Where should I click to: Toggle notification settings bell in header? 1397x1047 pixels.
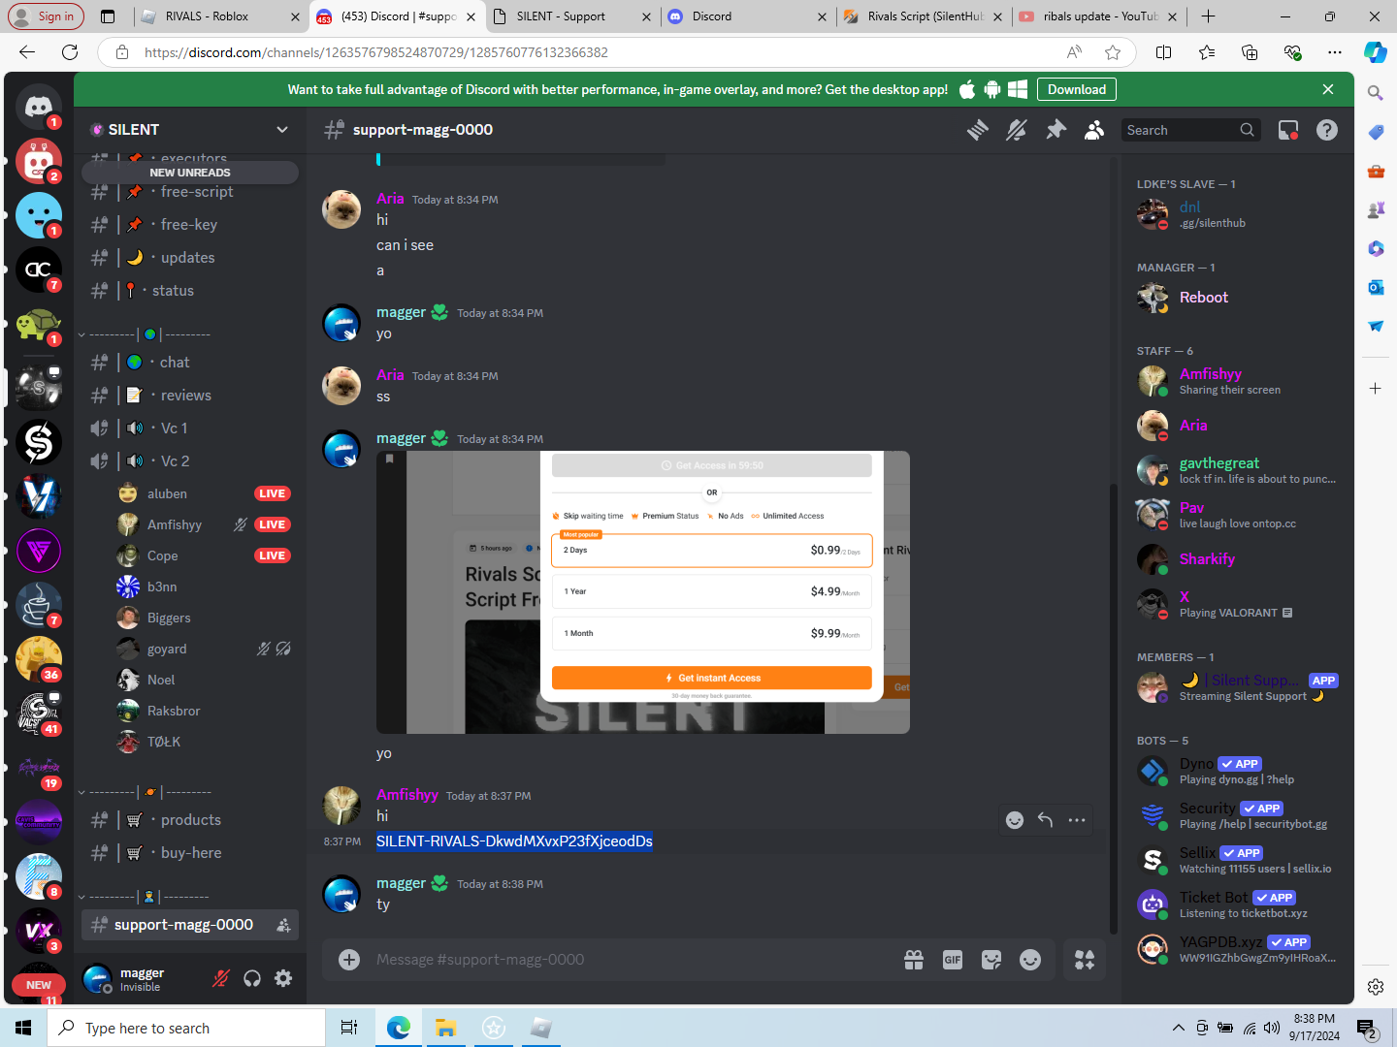click(1017, 130)
